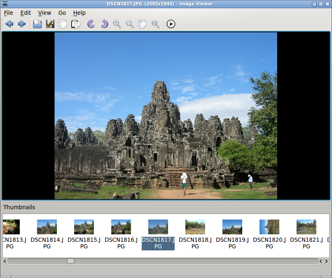Open the View menu
This screenshot has width=332, height=278.
44,13
